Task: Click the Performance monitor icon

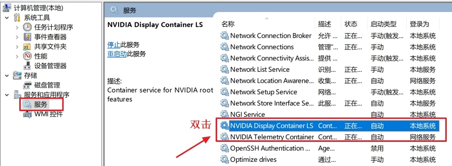Action: click(x=27, y=56)
